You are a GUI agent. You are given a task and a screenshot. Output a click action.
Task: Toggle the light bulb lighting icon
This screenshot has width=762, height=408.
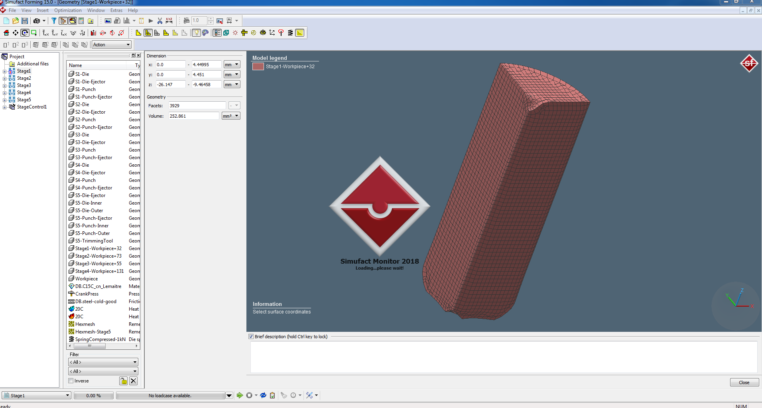tap(196, 33)
